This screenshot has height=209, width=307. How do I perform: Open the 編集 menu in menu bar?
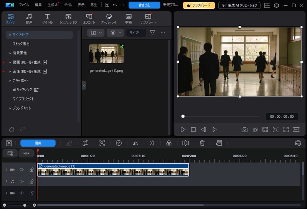[38, 5]
